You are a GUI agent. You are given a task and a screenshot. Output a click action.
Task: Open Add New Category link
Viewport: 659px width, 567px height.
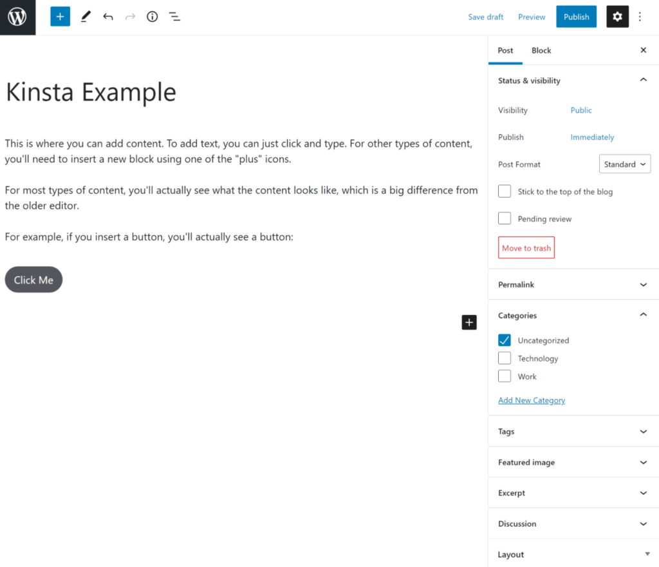532,400
